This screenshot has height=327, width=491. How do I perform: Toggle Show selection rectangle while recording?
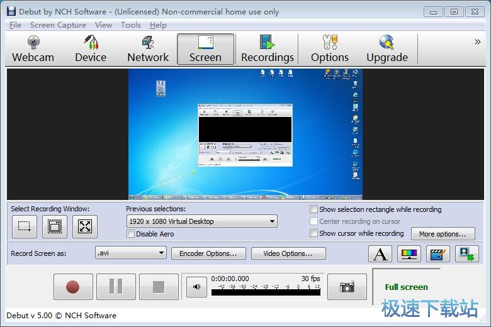click(313, 209)
